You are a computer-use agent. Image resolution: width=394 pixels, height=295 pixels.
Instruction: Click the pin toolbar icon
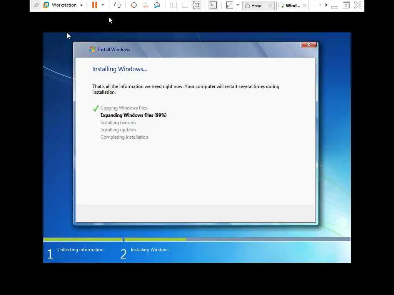pyautogui.click(x=36, y=5)
